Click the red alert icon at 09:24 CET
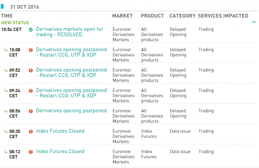The height and width of the screenshot is (168, 259). tap(31, 91)
